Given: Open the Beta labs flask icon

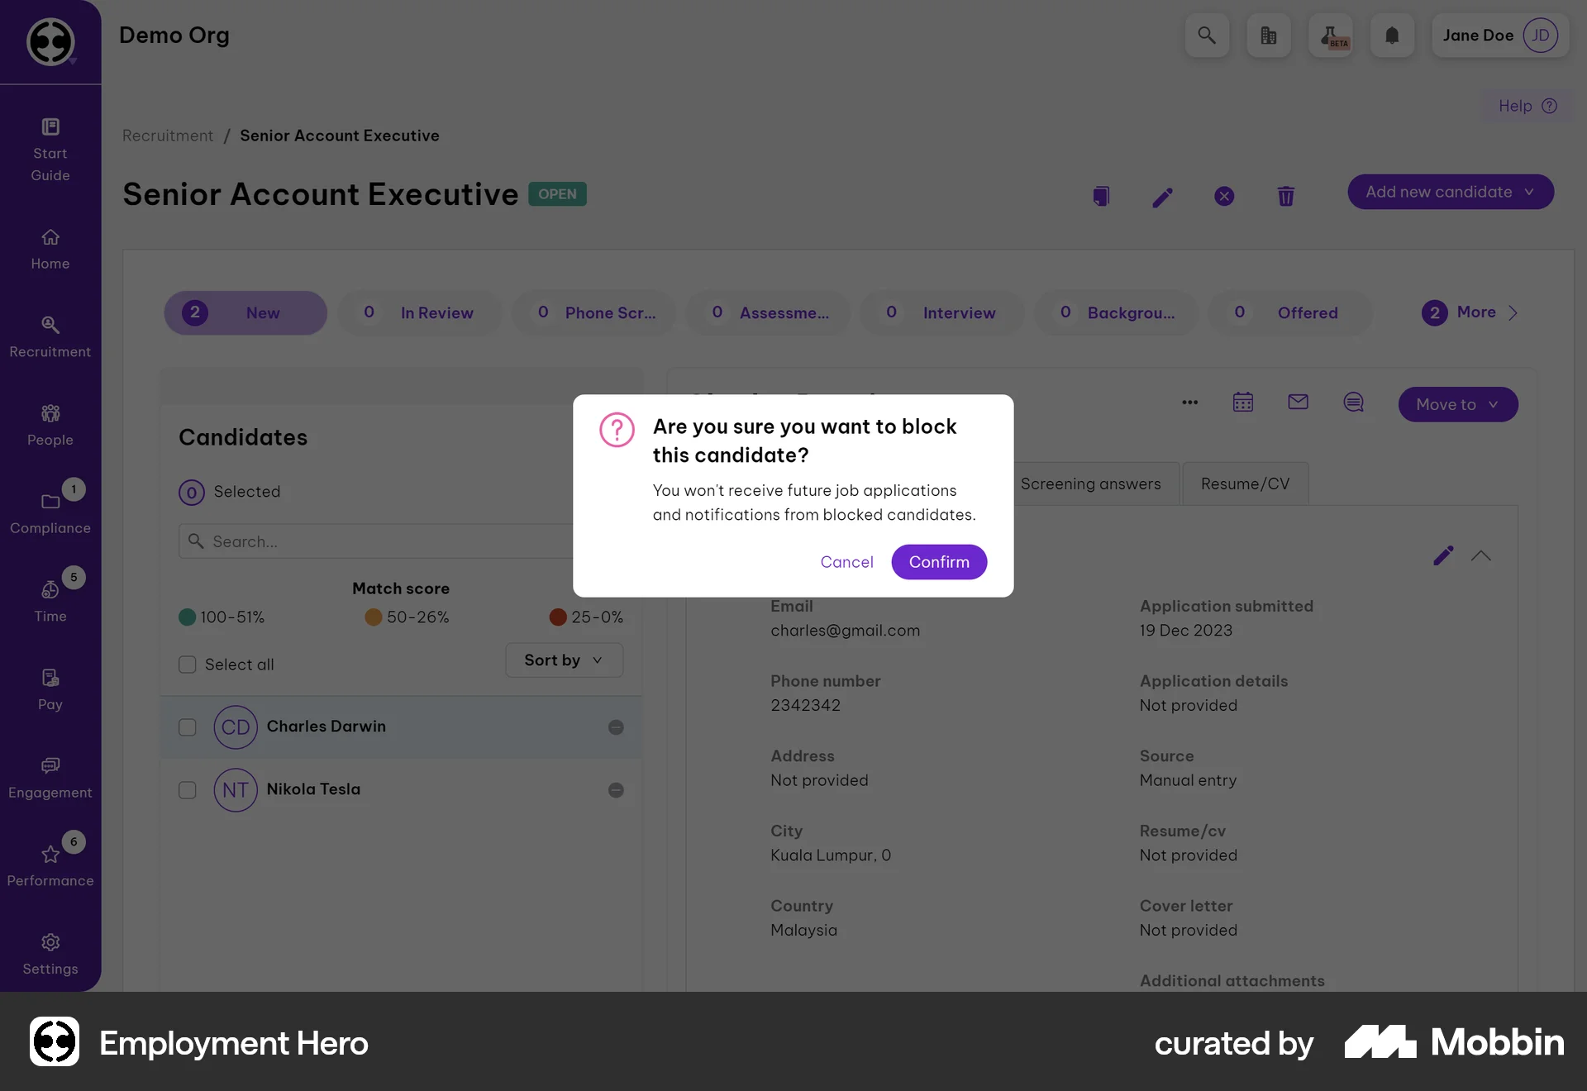Looking at the screenshot, I should tap(1331, 36).
